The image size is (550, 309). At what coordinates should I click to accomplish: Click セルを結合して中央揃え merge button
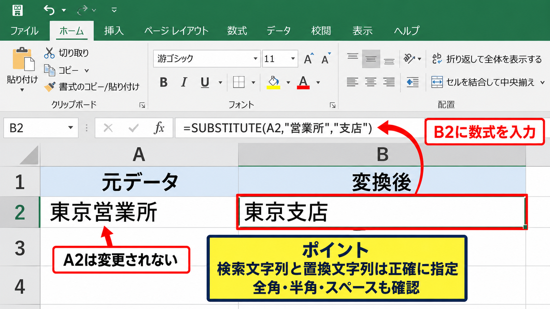pyautogui.click(x=483, y=82)
